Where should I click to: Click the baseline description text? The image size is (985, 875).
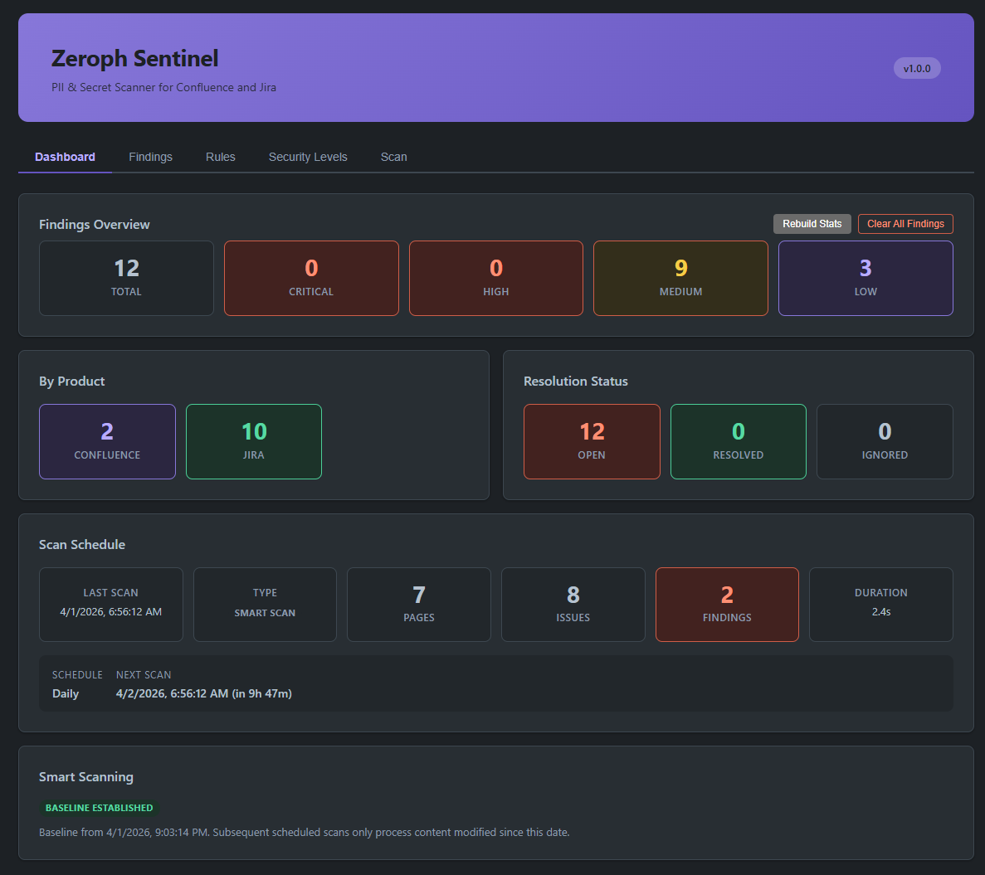(x=304, y=833)
